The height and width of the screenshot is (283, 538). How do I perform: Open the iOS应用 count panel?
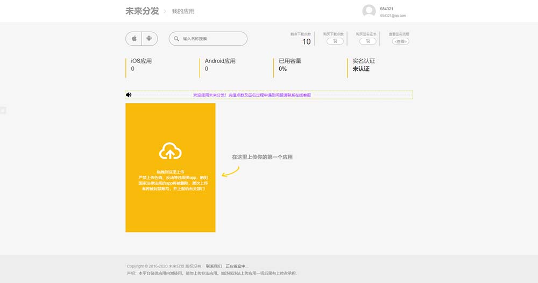(x=141, y=65)
